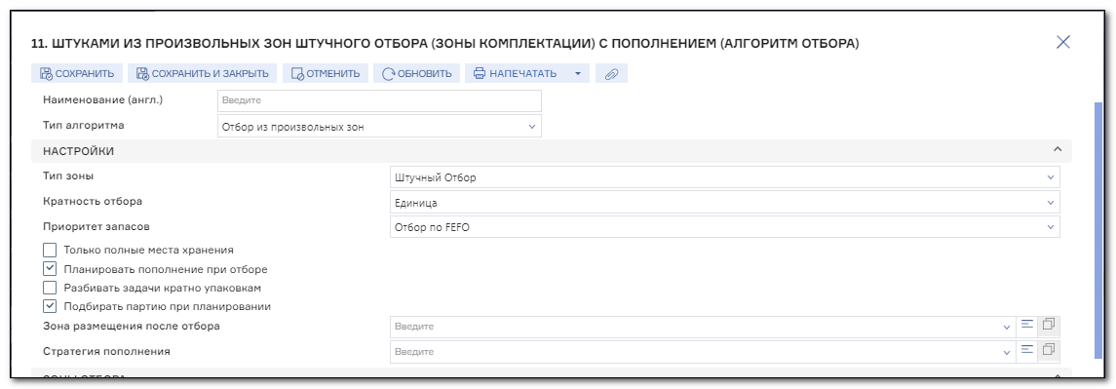Click the Сохранить button
The height and width of the screenshot is (389, 1116).
click(x=77, y=73)
